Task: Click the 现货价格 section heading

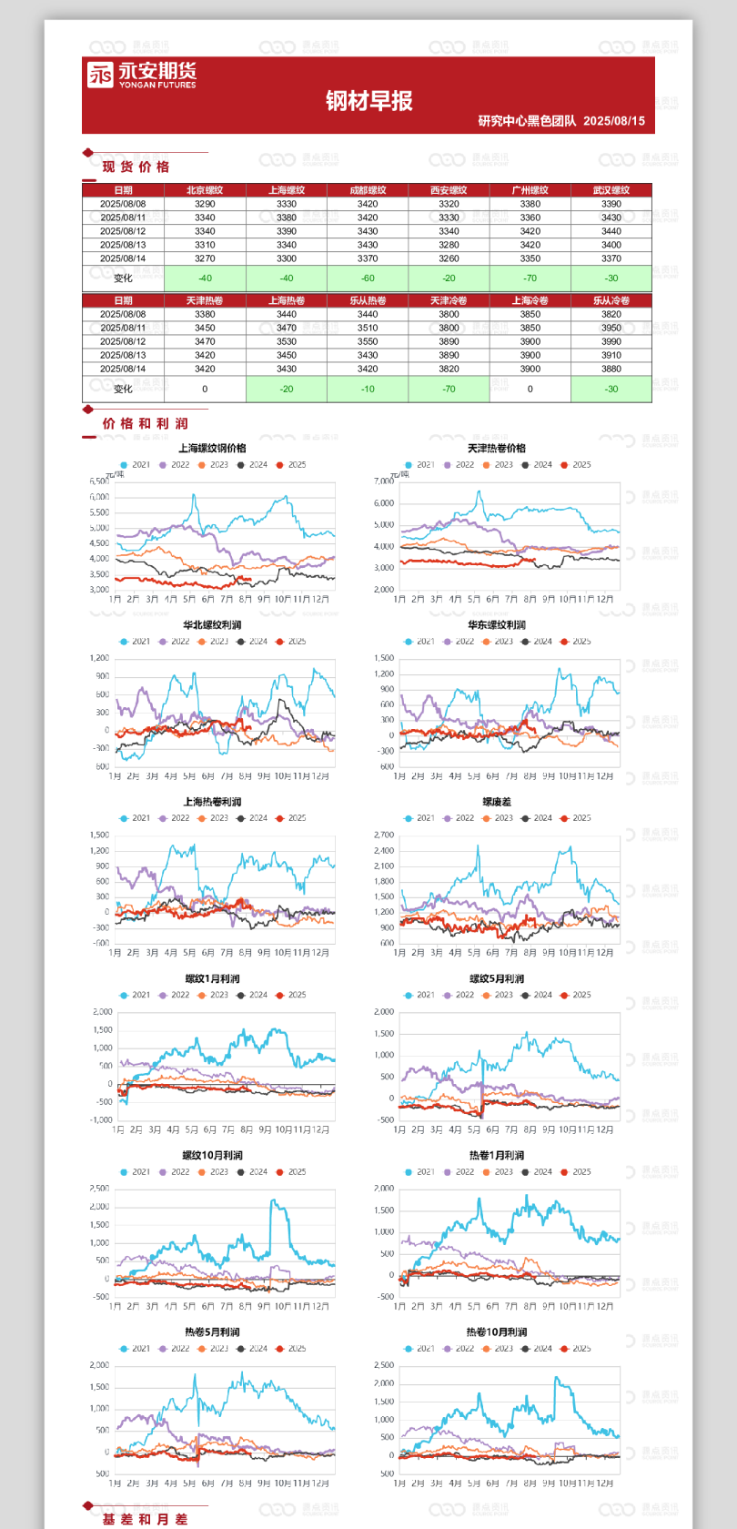Action: pos(136,167)
